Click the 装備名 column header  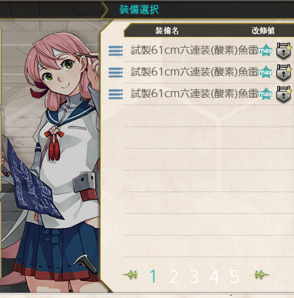167,31
